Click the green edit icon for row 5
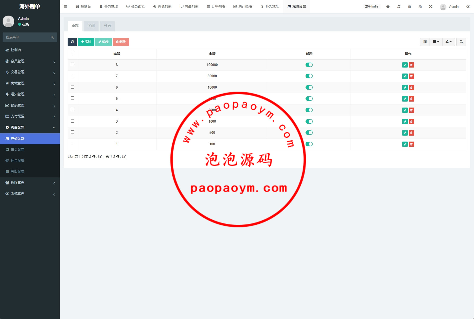 click(405, 99)
